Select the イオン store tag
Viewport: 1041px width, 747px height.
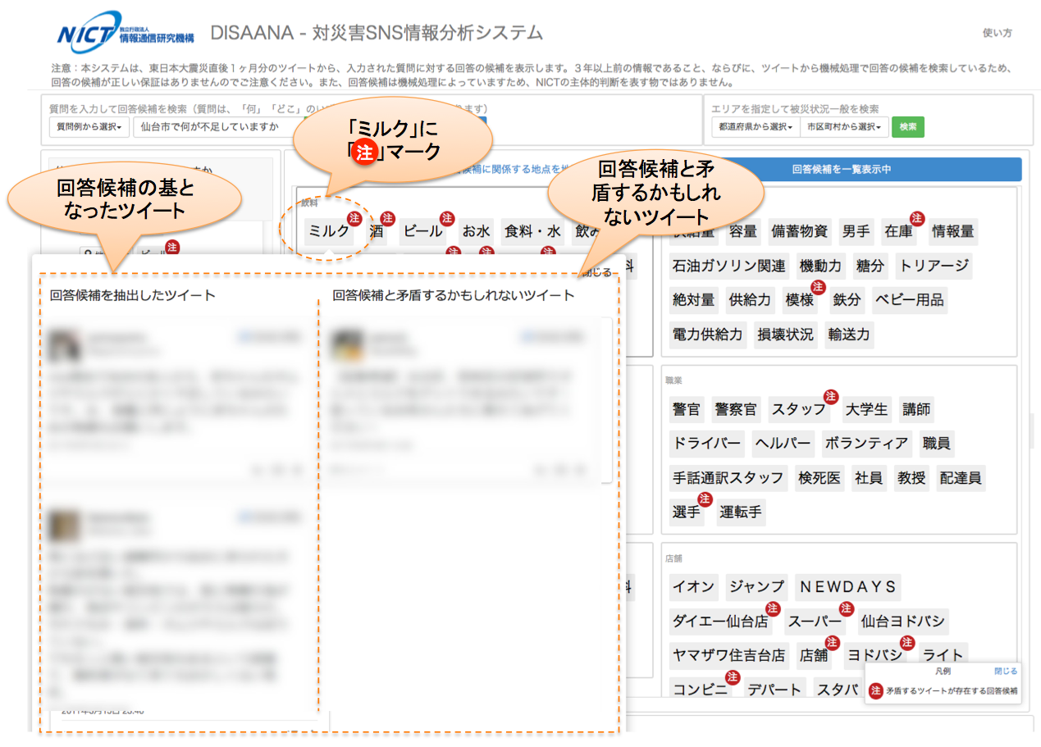click(x=693, y=587)
